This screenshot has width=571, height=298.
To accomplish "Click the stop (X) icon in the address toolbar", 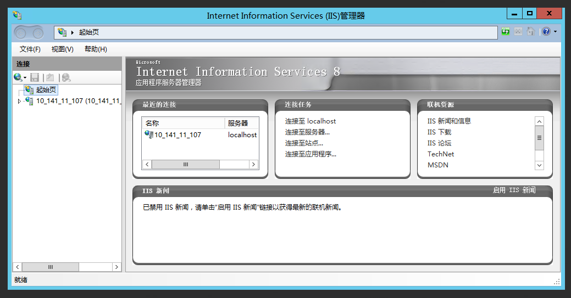I will point(518,32).
